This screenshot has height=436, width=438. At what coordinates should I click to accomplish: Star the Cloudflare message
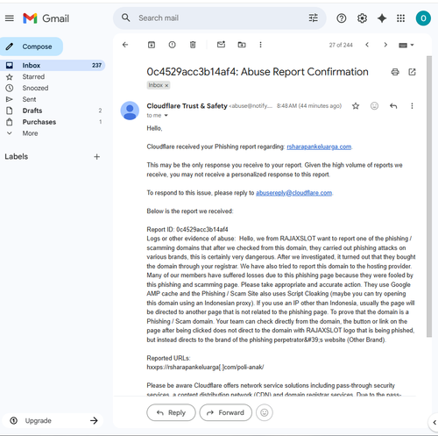[356, 106]
